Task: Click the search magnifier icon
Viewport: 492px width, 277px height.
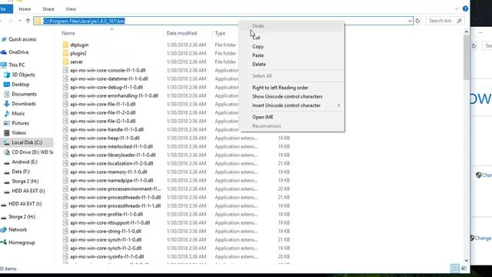Action: coord(460,21)
